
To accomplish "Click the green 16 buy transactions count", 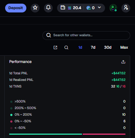I will pos(118,86).
